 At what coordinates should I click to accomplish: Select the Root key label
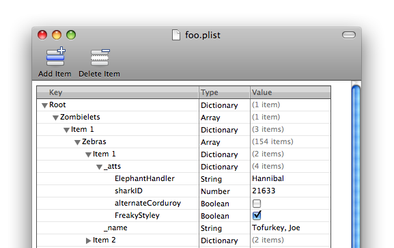coord(57,105)
